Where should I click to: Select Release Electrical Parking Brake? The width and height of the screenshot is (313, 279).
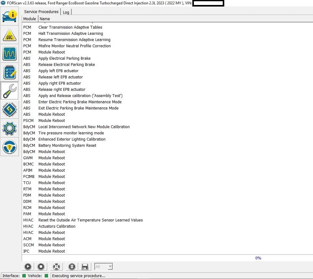167,64
